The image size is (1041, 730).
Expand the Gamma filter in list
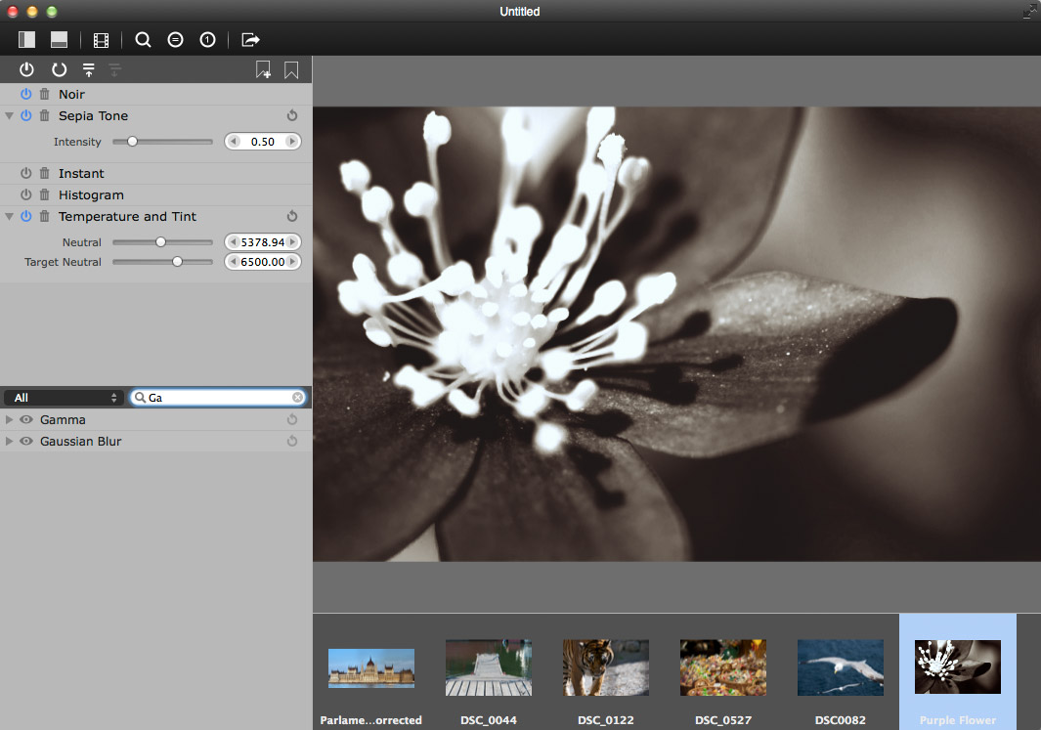(10, 420)
